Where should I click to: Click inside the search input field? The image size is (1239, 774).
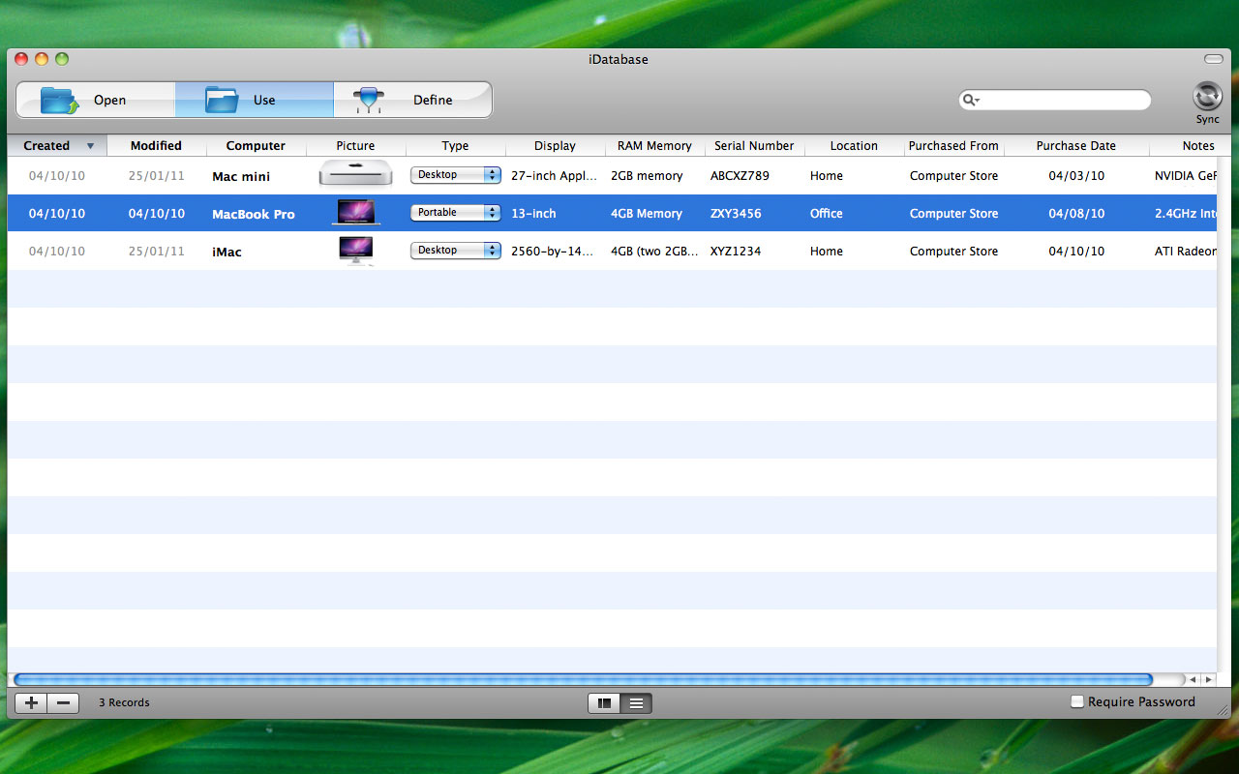pyautogui.click(x=1065, y=101)
